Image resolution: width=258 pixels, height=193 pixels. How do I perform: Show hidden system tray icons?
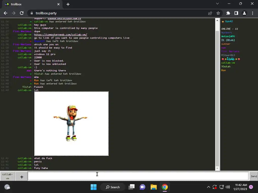point(208,187)
